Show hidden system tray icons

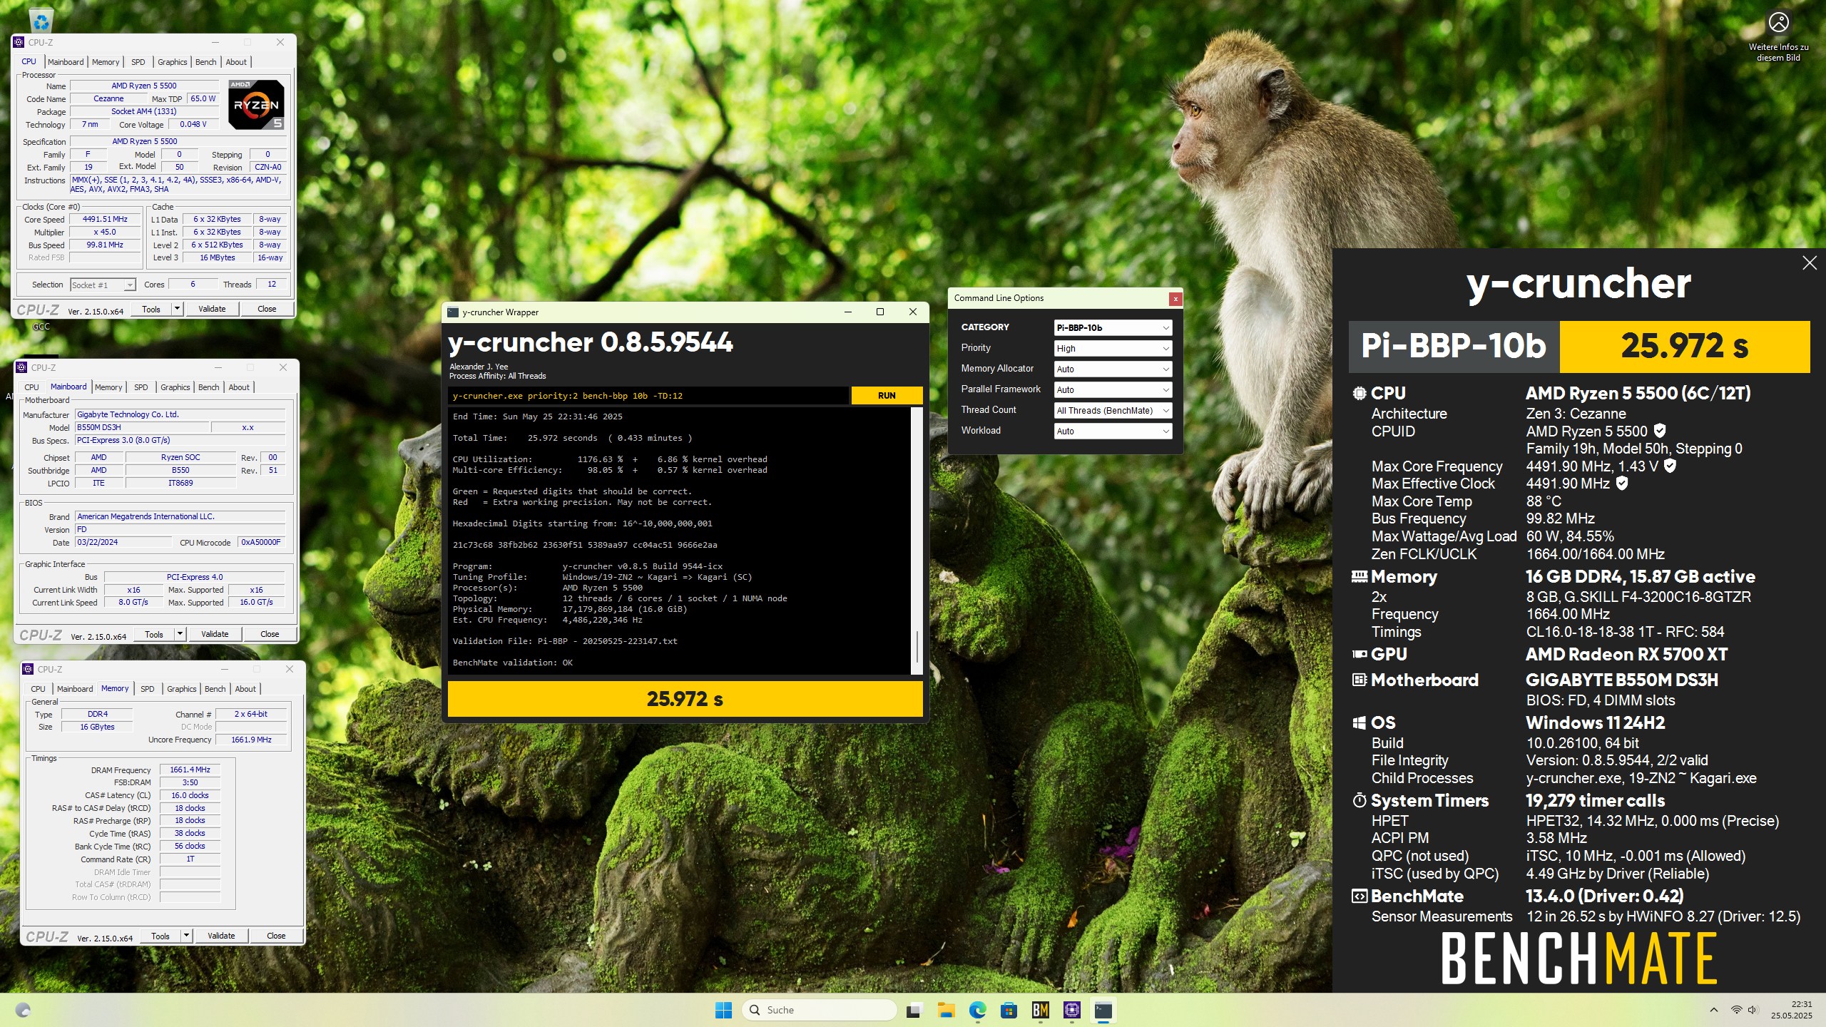pos(1713,1010)
